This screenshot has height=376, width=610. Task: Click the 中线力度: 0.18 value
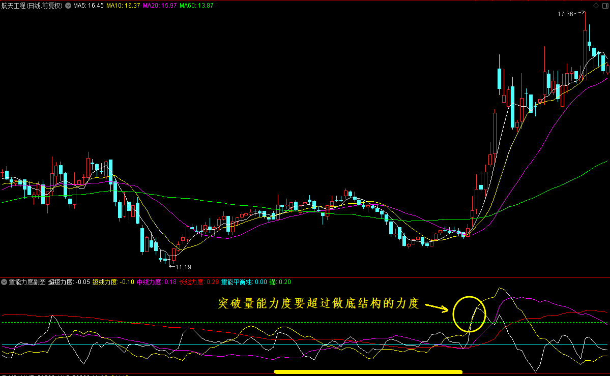tap(156, 282)
